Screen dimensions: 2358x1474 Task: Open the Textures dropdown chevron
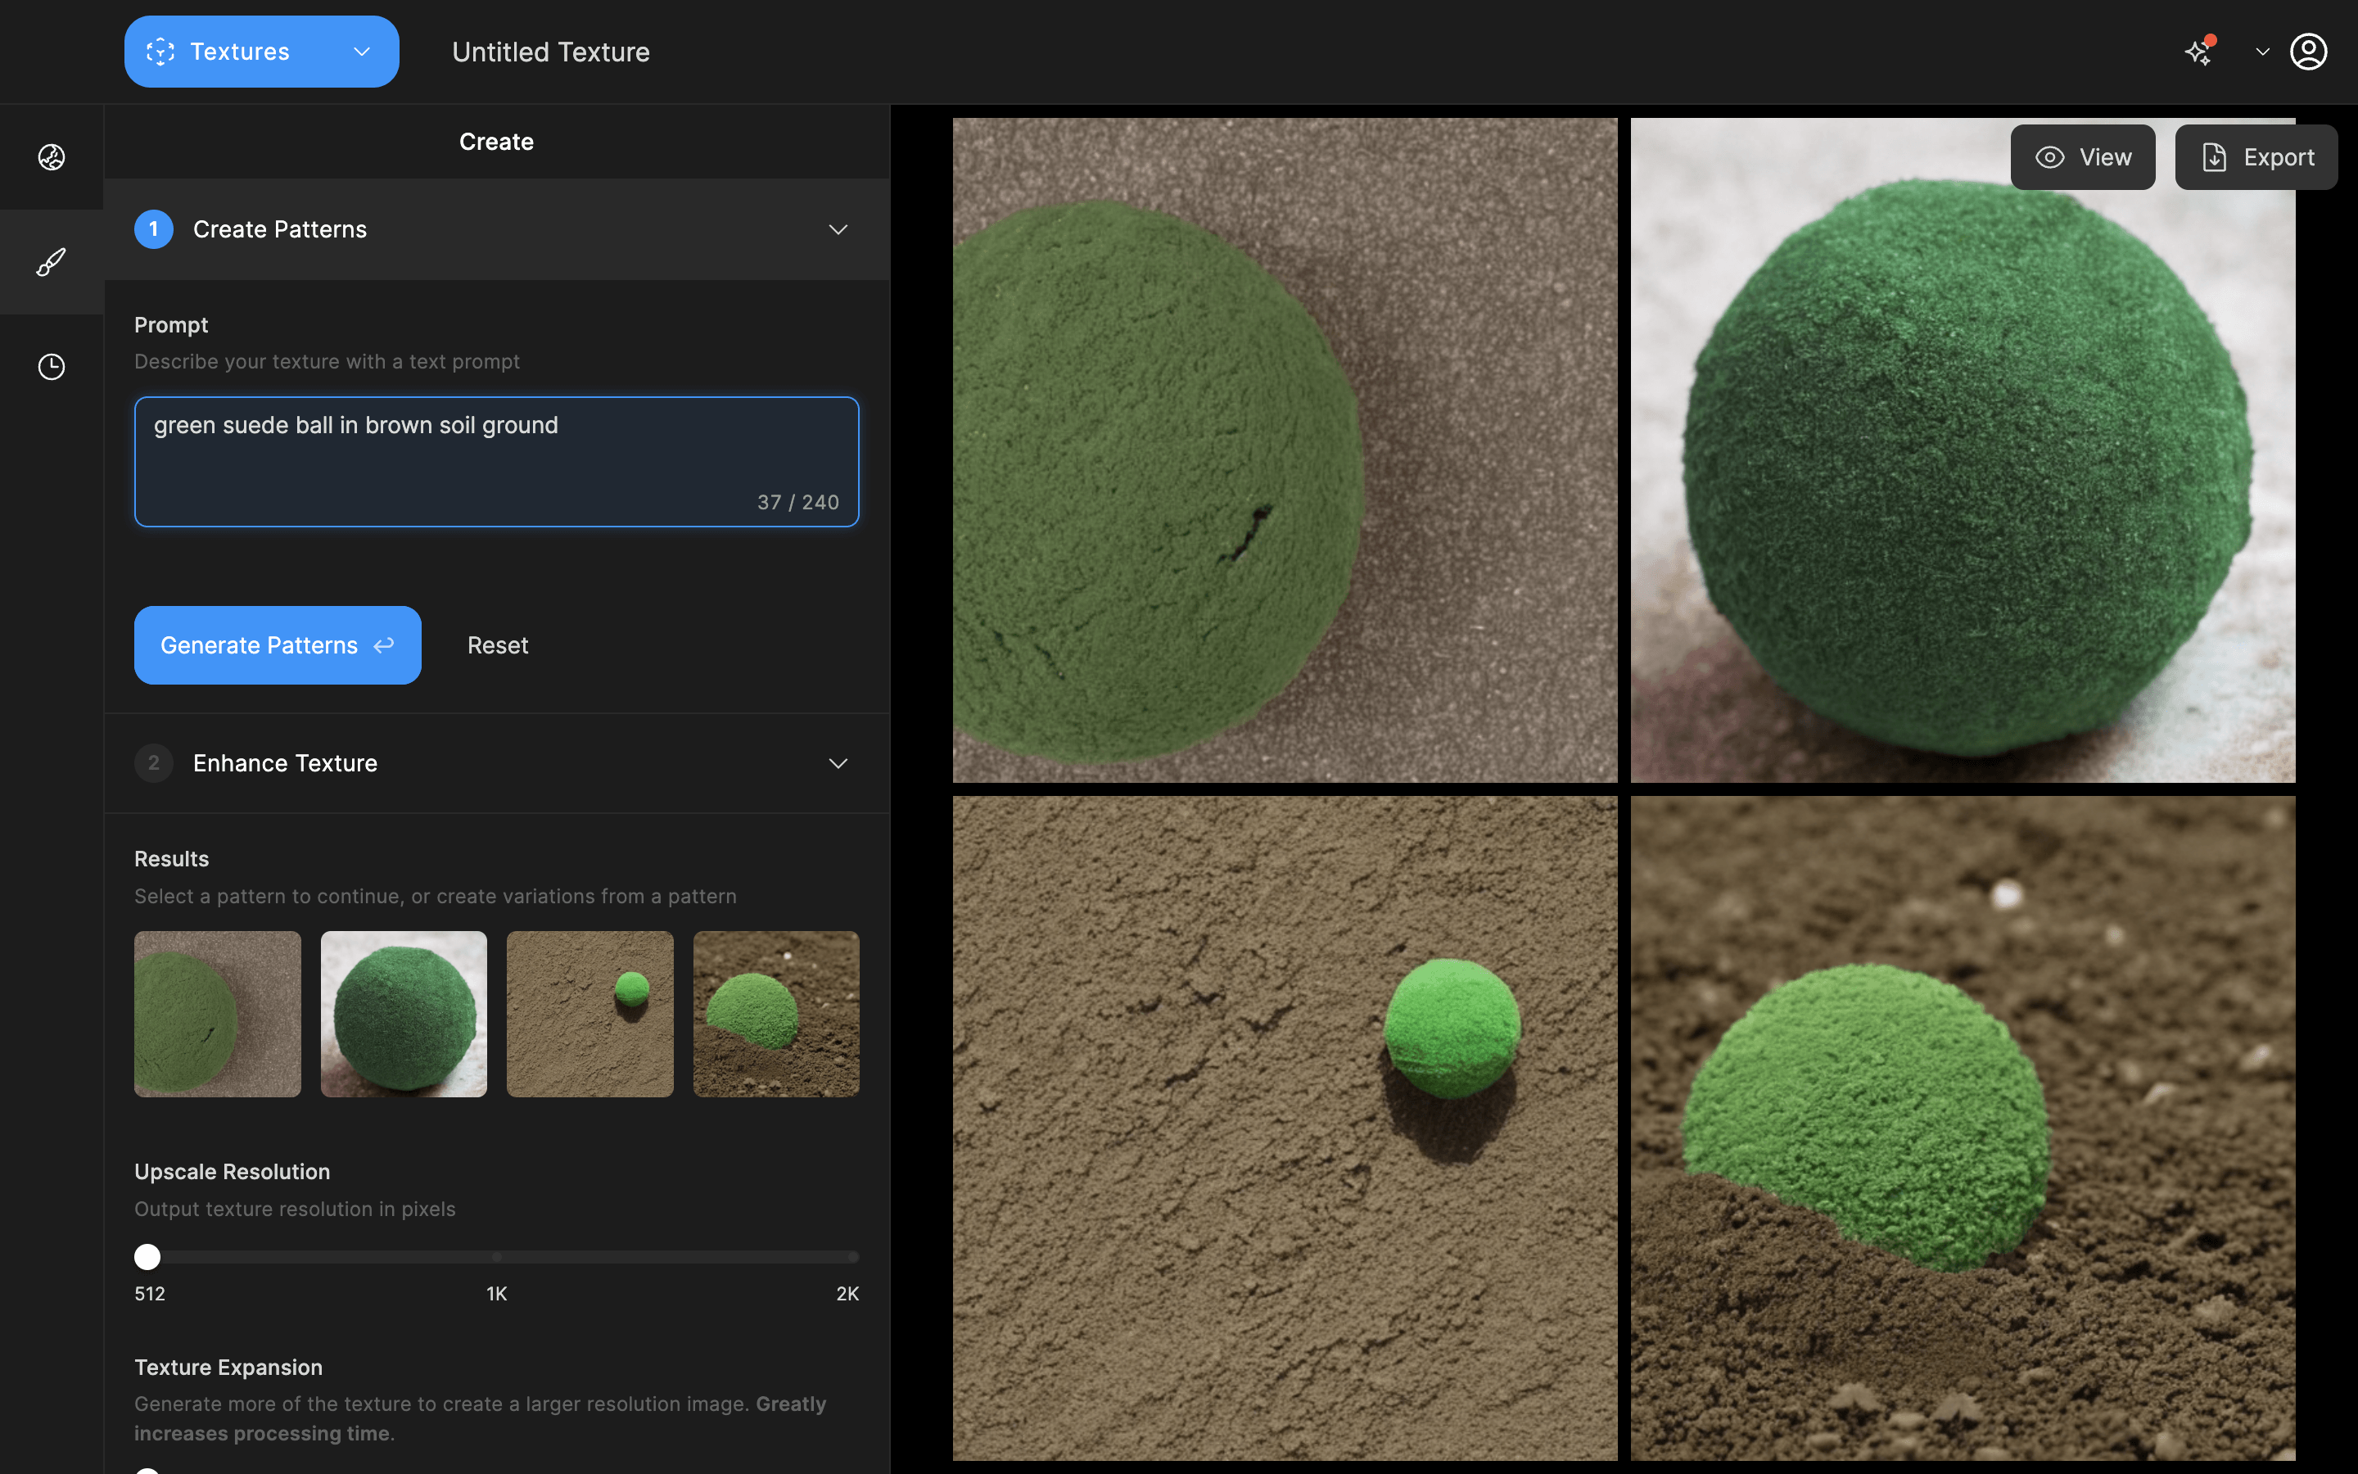pos(362,52)
